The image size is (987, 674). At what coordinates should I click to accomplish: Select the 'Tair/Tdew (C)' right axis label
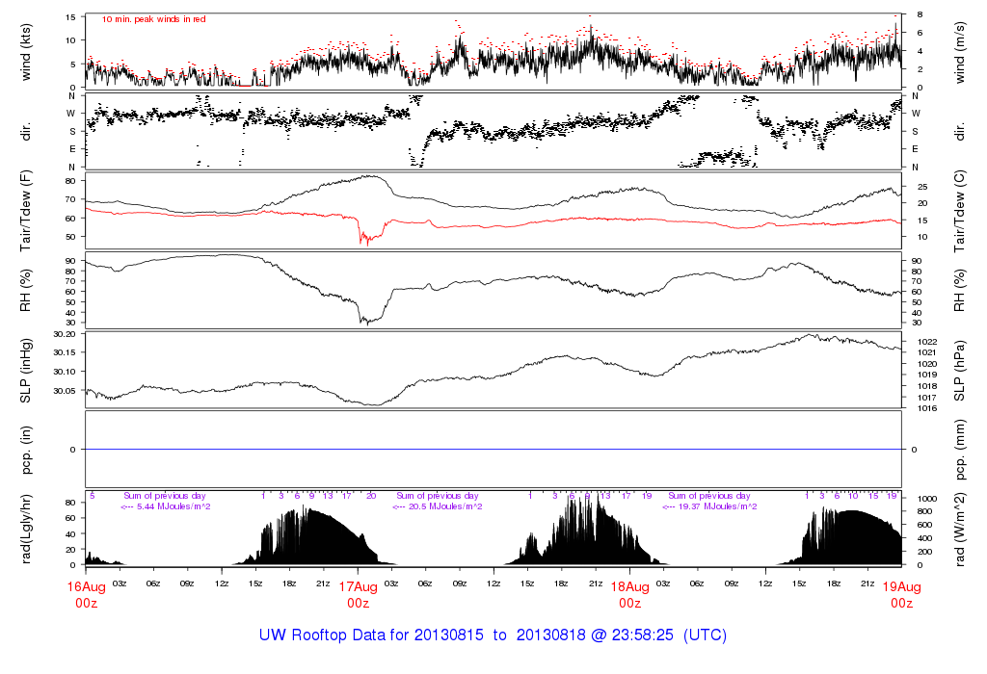point(959,210)
